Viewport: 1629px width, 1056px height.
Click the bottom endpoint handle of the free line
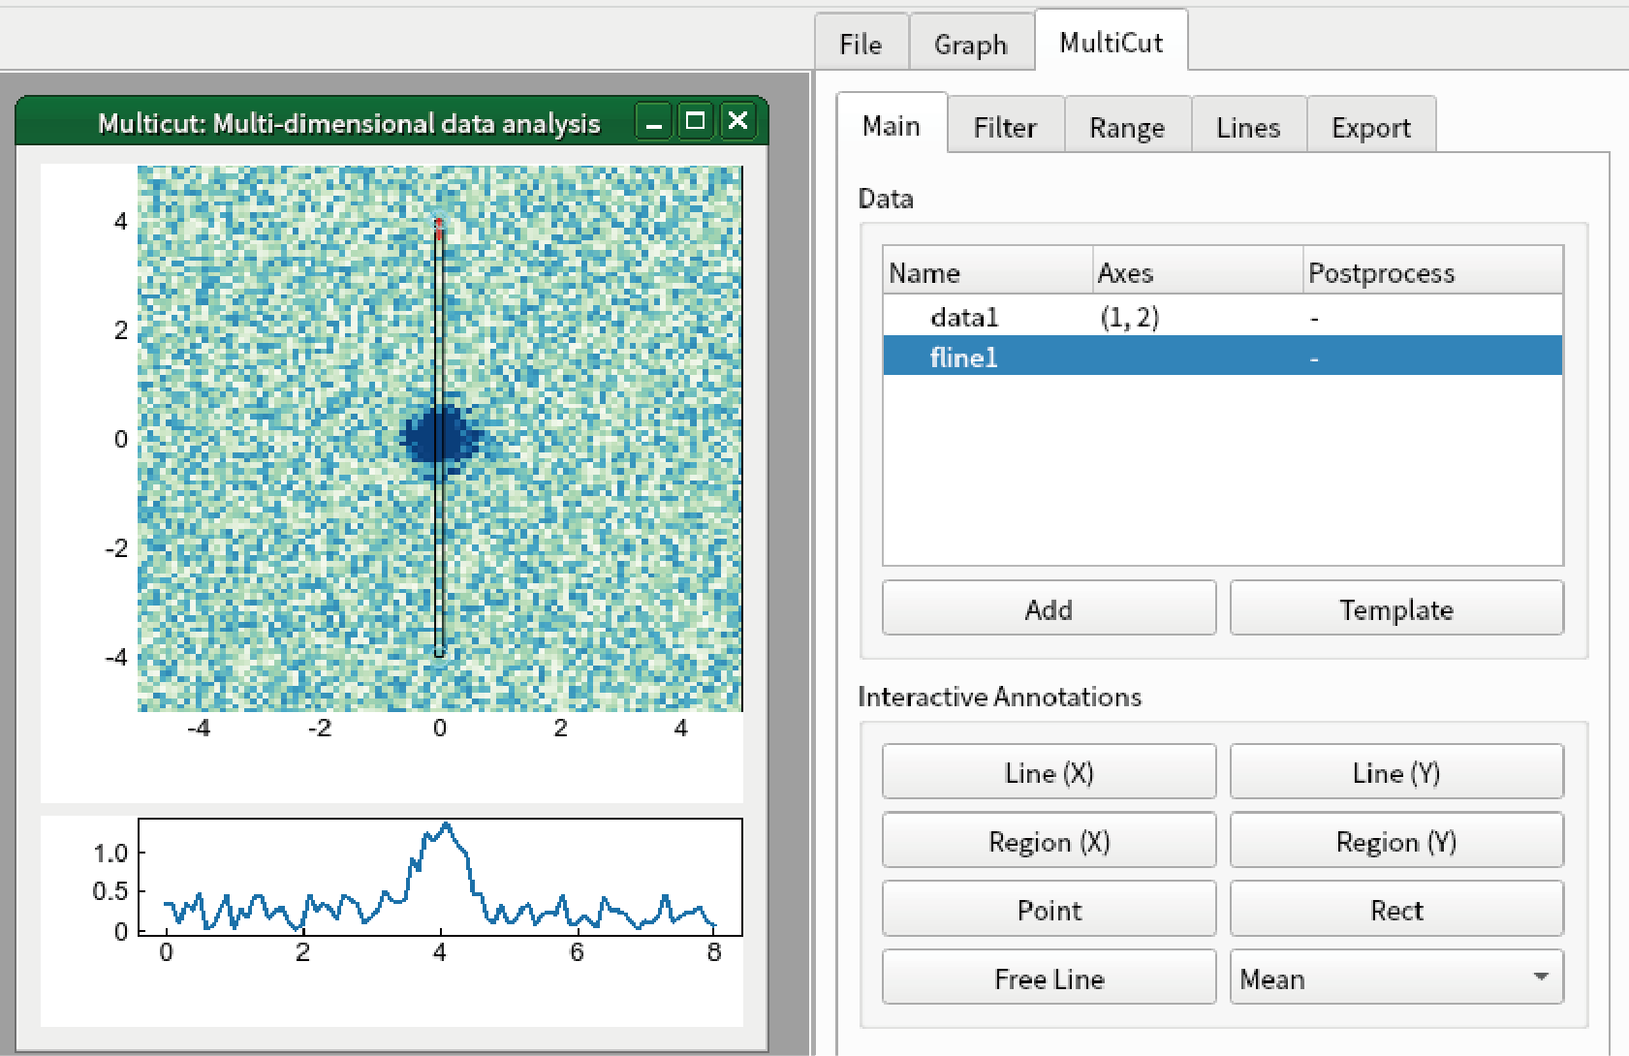[x=439, y=652]
